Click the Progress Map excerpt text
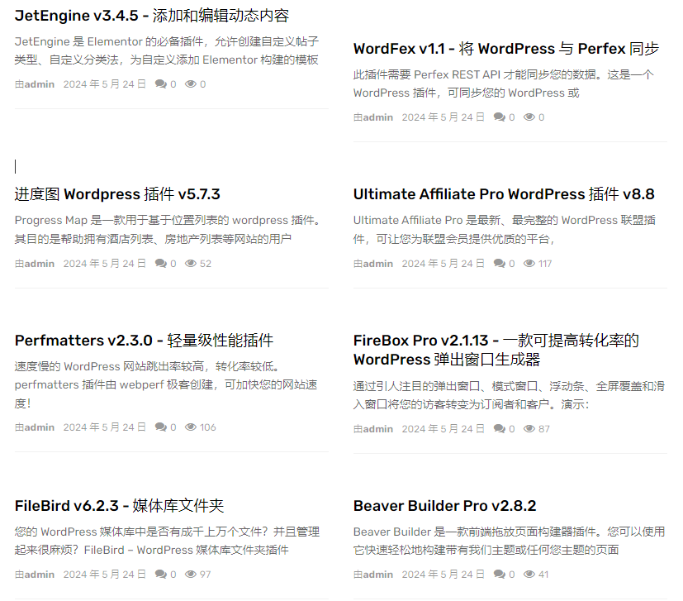Viewport: 683px width, 601px height. pyautogui.click(x=169, y=230)
